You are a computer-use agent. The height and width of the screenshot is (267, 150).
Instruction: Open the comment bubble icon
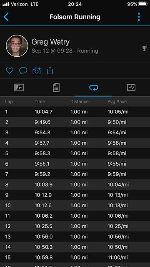(x=23, y=71)
